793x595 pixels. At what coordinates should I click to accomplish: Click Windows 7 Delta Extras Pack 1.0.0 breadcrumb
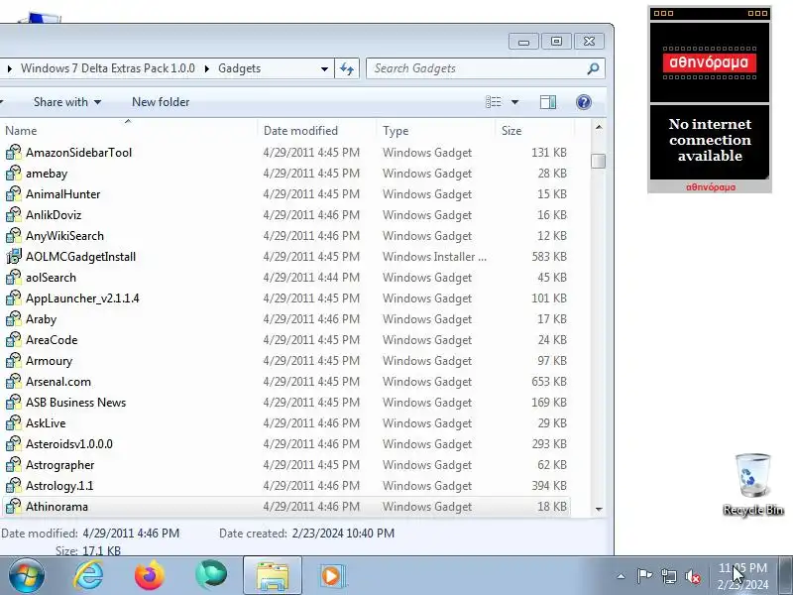tap(108, 68)
